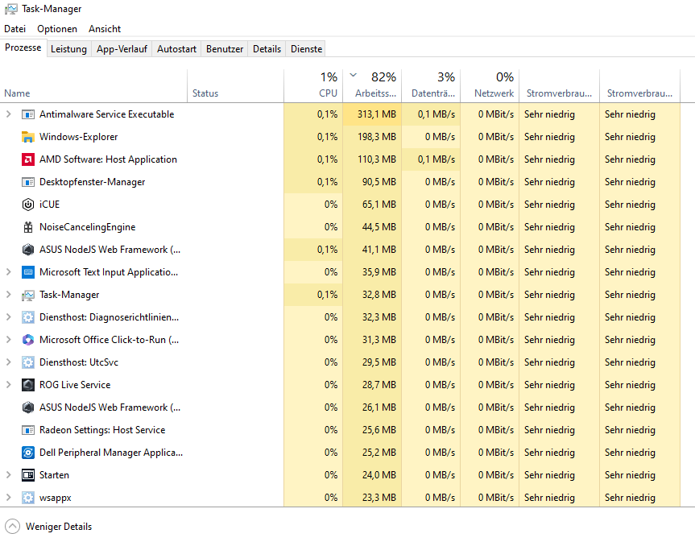Sort by the Name column header
Viewport: 695px width, 546px height.
pyautogui.click(x=93, y=86)
